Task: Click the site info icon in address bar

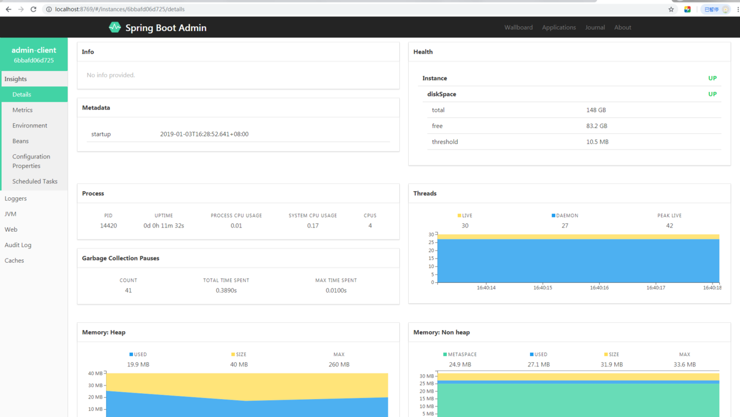Action: 49,10
